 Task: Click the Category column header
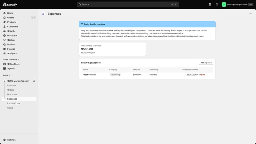[x=113, y=69]
